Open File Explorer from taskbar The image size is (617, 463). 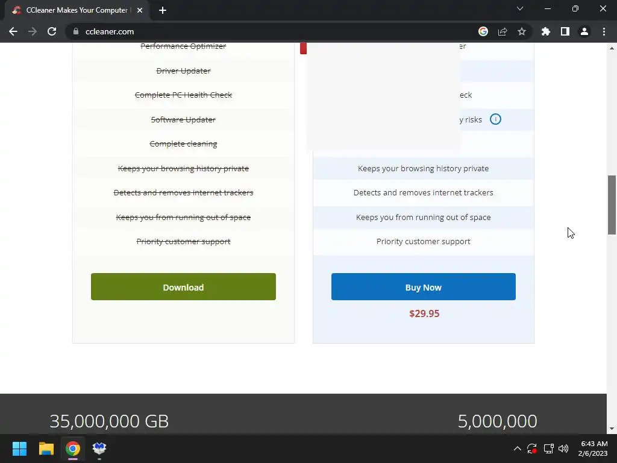point(46,449)
